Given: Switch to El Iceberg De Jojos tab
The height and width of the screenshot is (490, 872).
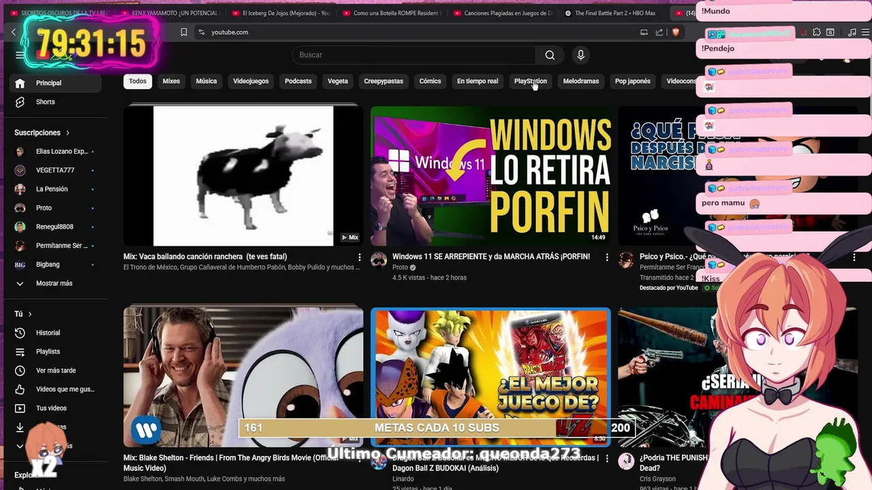Looking at the screenshot, I should 280,13.
